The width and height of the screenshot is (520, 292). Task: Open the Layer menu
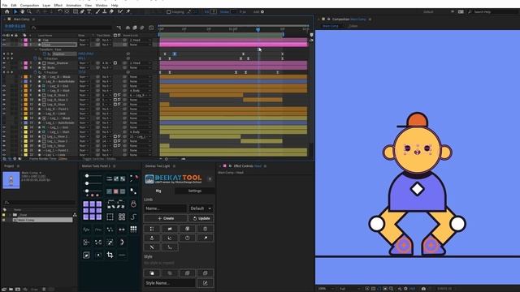(46, 6)
